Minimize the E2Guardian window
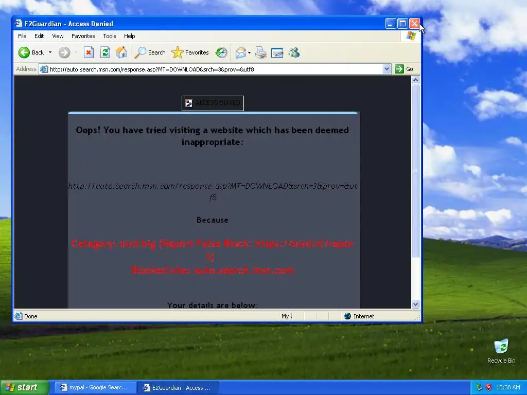 click(391, 24)
